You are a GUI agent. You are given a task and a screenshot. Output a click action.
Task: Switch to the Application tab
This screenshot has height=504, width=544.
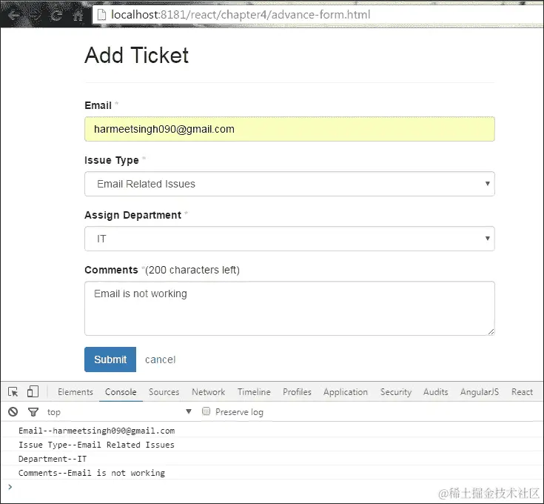346,392
